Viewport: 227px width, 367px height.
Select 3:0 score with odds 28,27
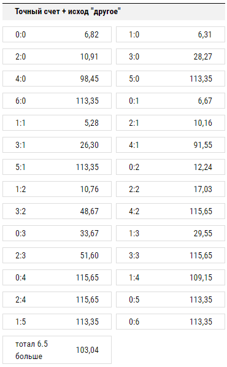[x=171, y=56]
